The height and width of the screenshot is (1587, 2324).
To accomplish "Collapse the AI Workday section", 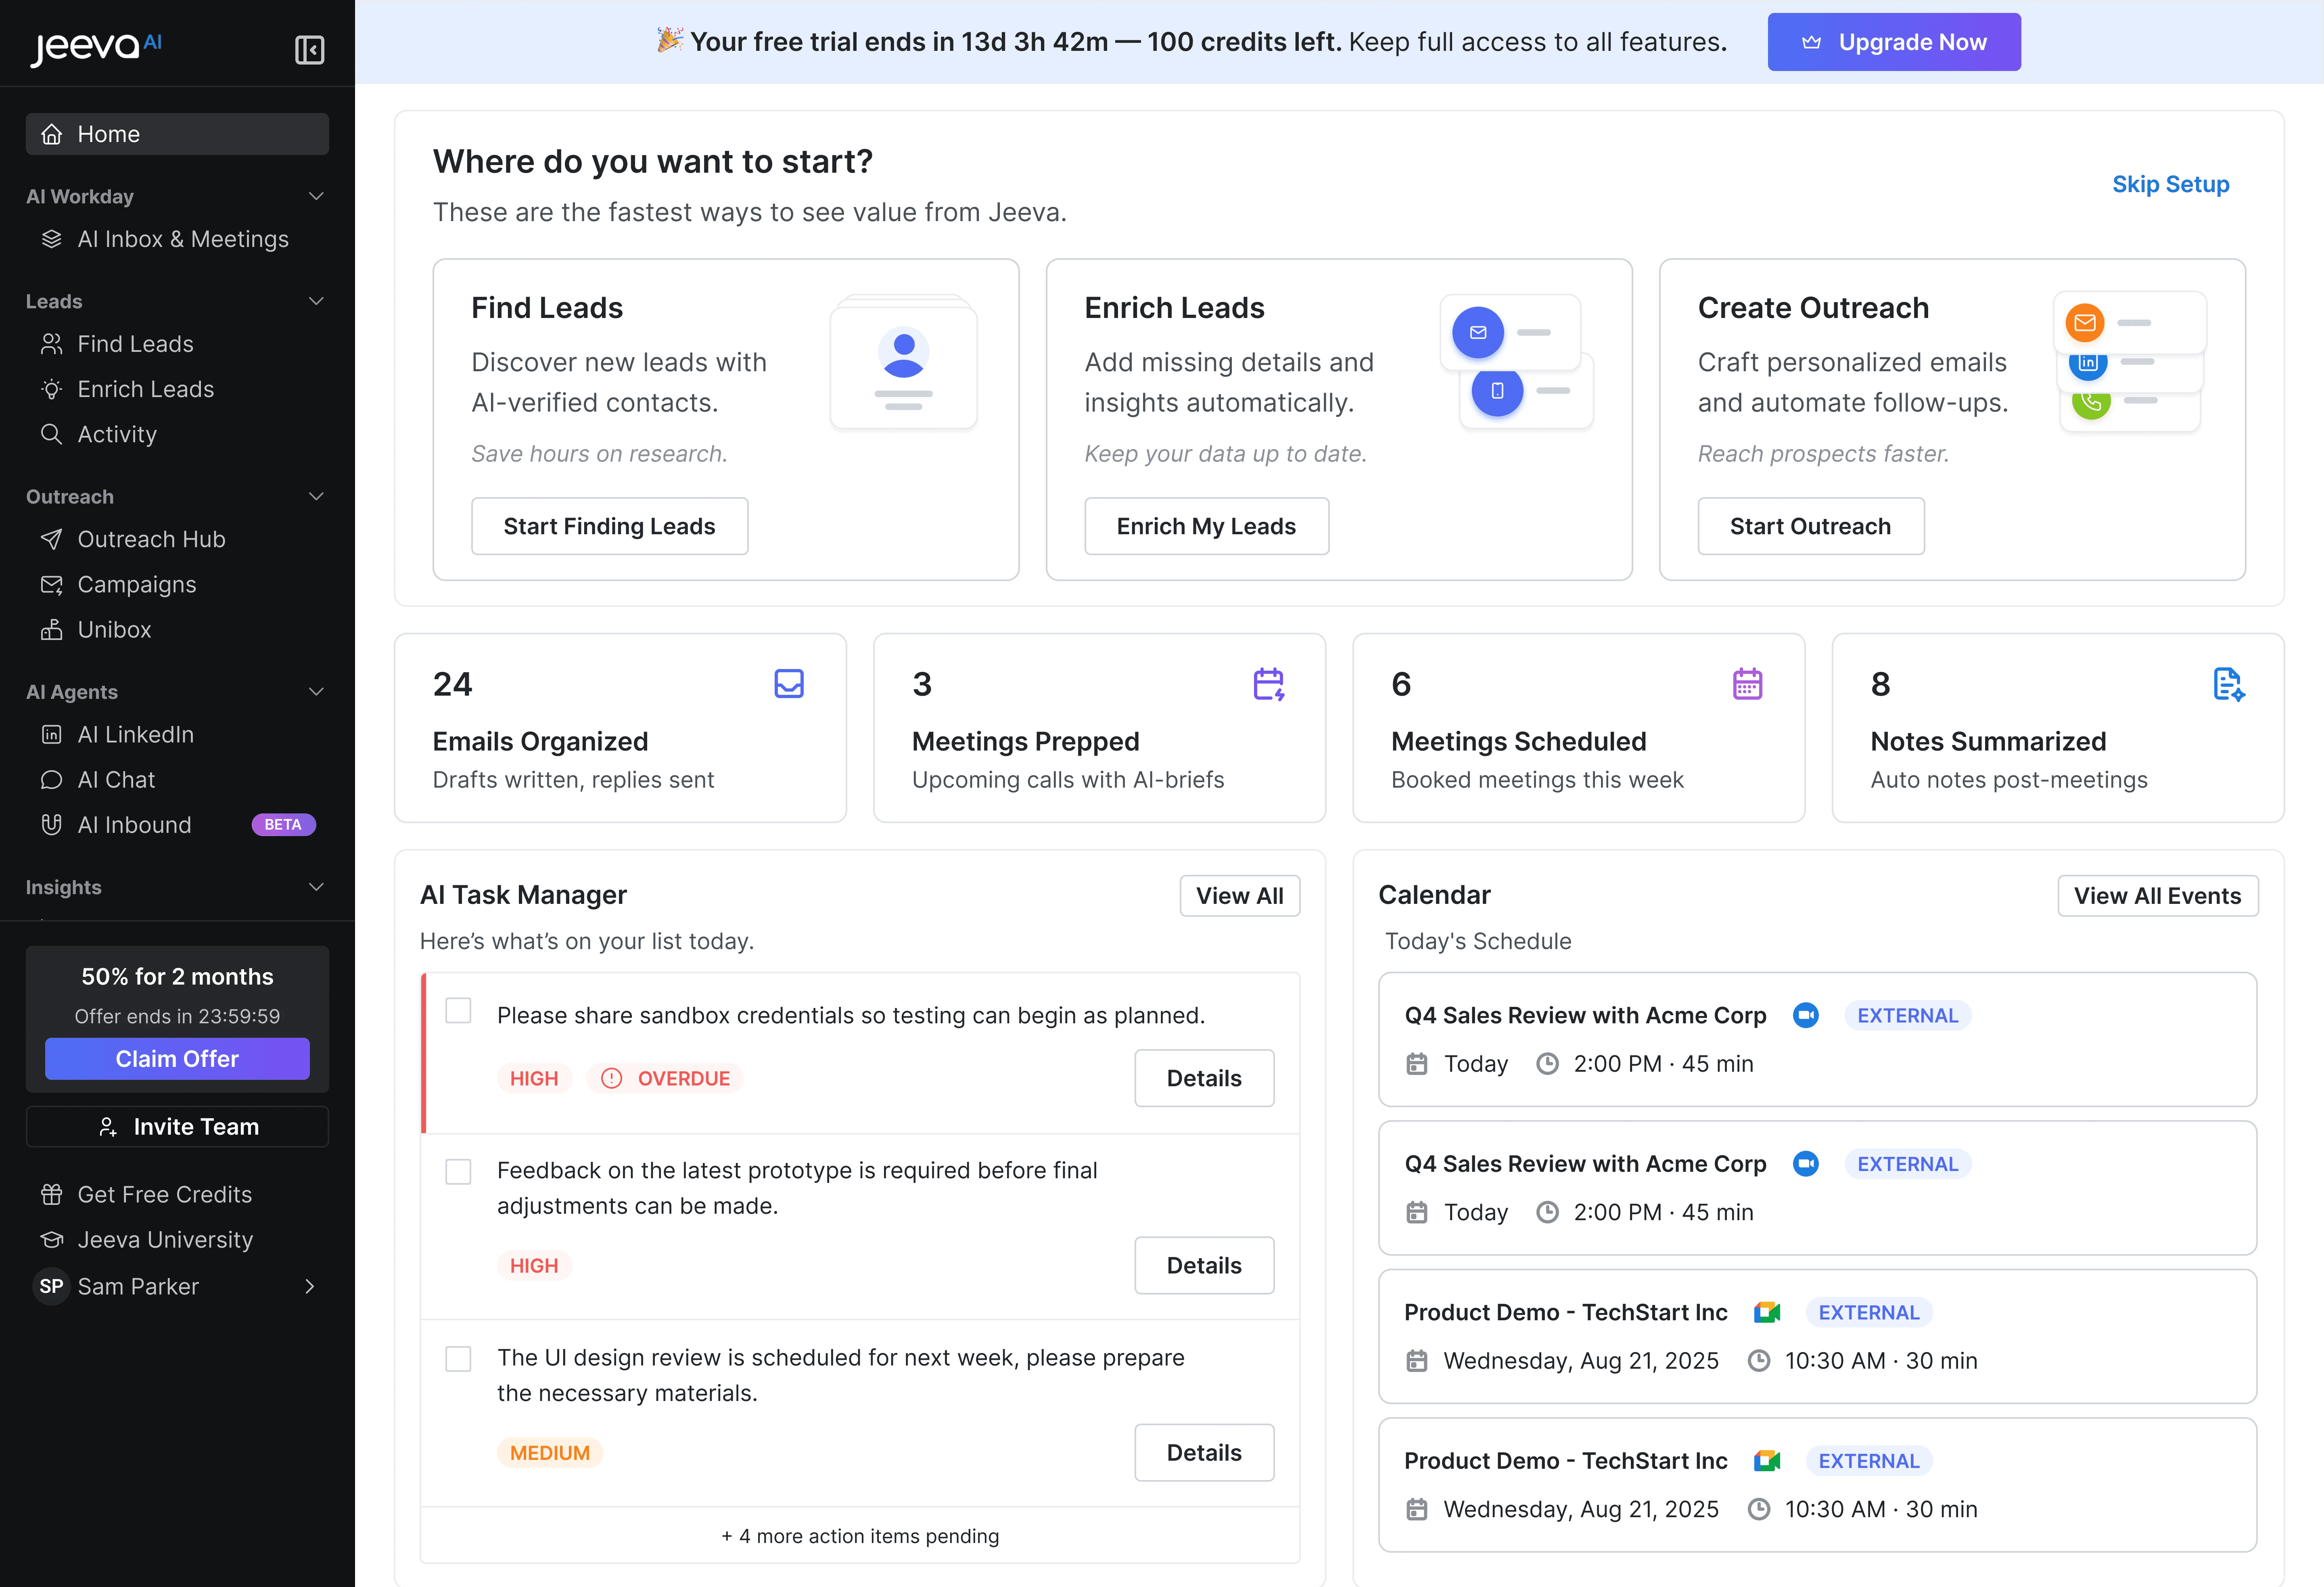I will 316,196.
